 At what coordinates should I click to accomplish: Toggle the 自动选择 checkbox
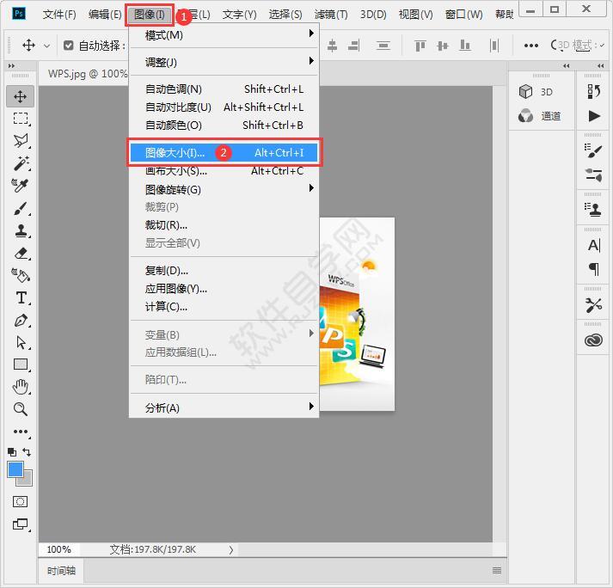pyautogui.click(x=69, y=46)
